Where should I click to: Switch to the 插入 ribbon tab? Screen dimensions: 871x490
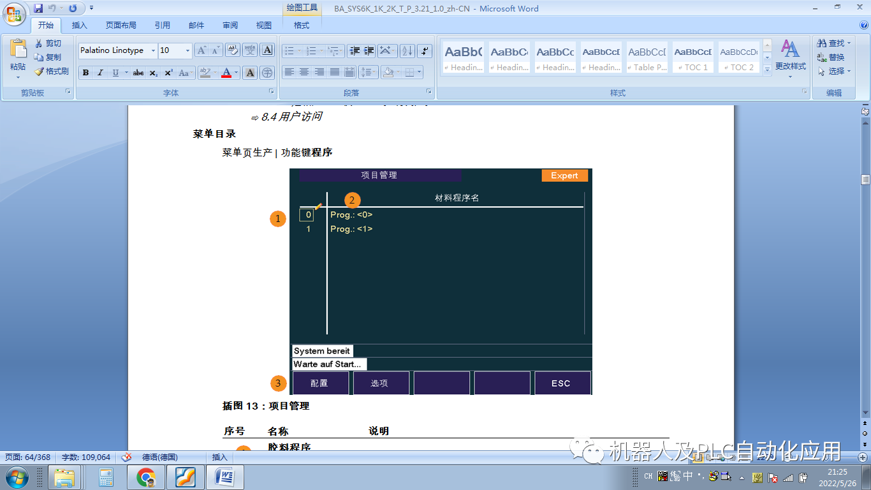coord(79,26)
